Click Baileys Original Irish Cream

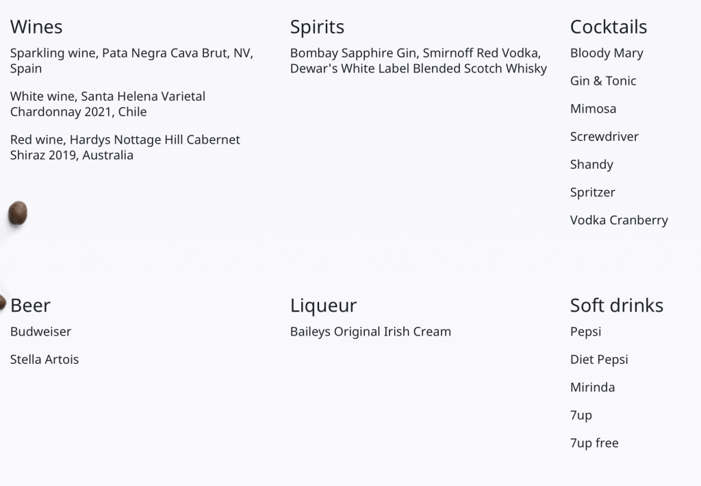pyautogui.click(x=370, y=332)
